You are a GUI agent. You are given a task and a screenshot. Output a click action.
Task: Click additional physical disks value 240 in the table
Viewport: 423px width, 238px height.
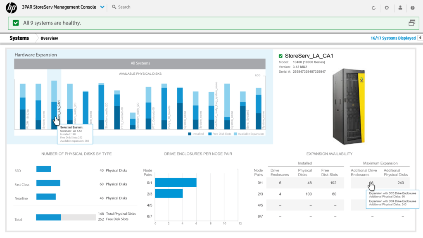[x=401, y=183]
